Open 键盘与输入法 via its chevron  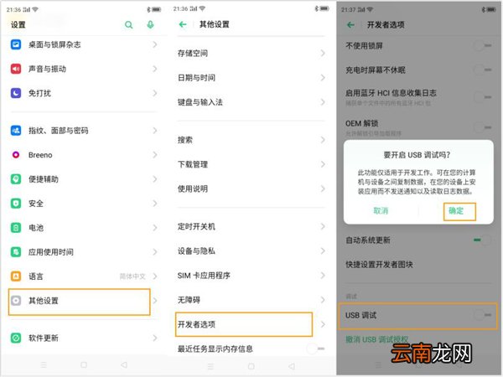click(323, 102)
